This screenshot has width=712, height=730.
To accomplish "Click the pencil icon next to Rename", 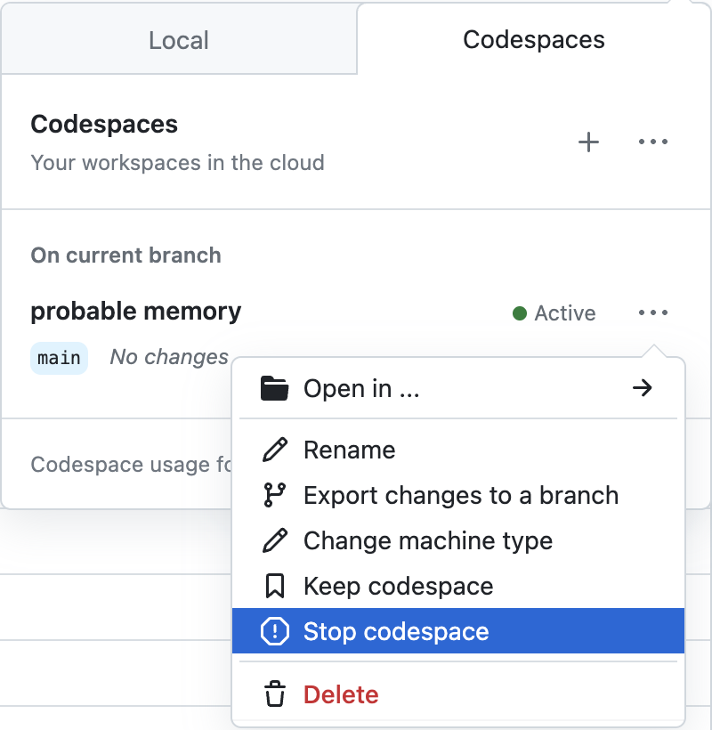I will click(275, 450).
